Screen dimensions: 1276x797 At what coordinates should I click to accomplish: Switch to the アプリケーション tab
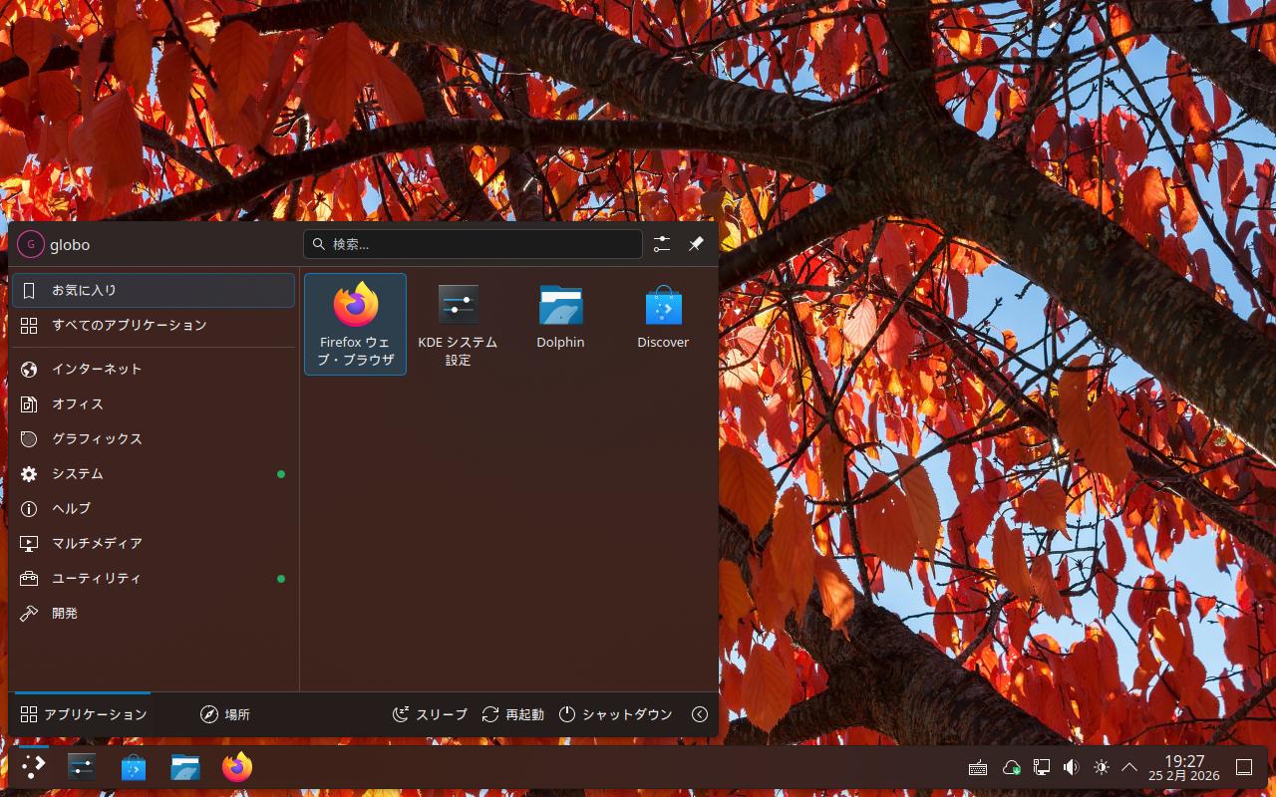coord(84,714)
